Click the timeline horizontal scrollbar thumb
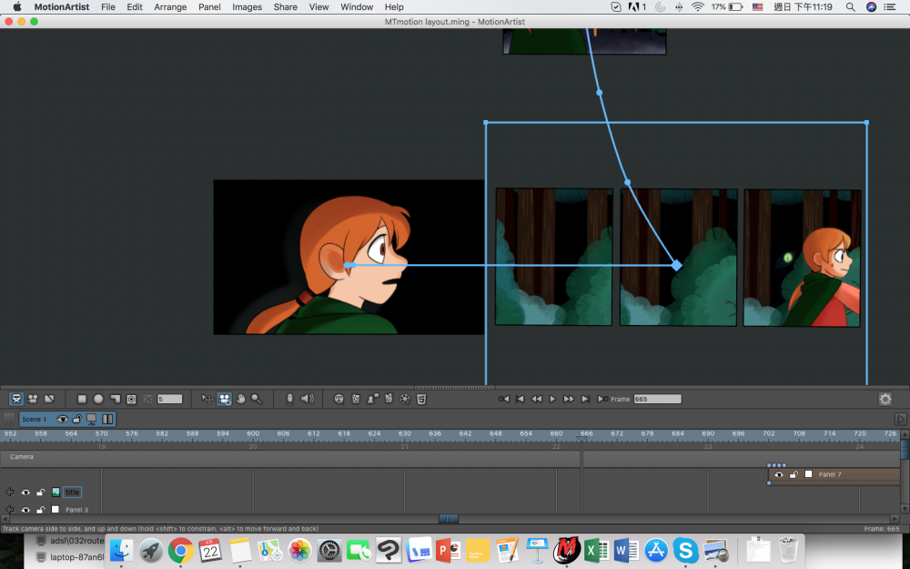This screenshot has height=569, width=910. click(448, 519)
